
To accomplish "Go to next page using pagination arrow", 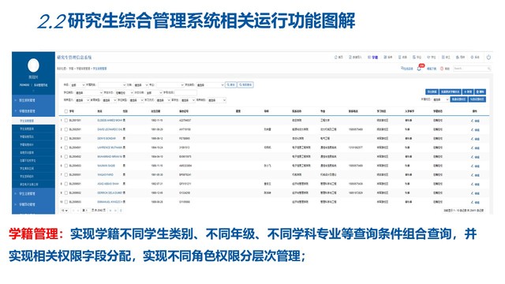I will point(110,211).
